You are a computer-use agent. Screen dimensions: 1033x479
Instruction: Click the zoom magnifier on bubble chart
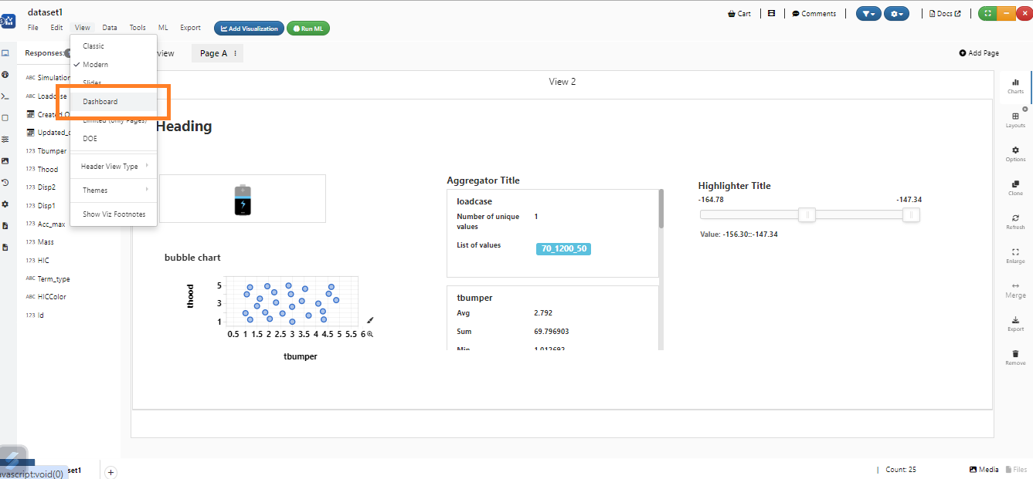370,334
